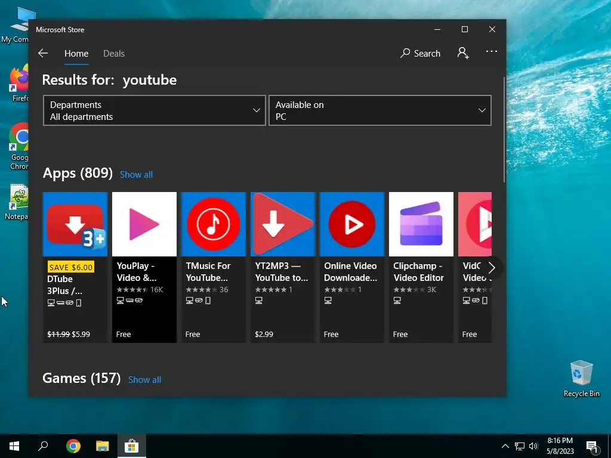Screen dimensions: 611x458
Task: Click the Store vertical scrollbar
Action: [x=504, y=129]
